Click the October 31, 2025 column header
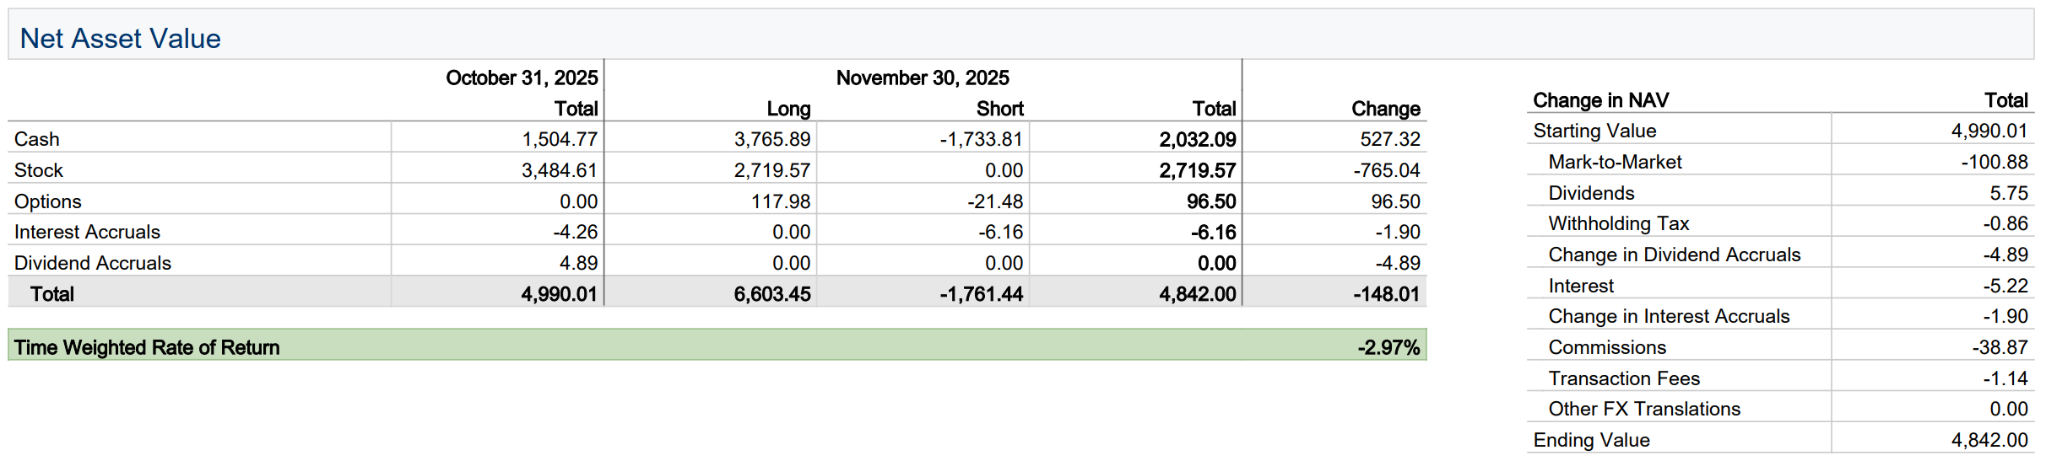Screen dimensions: 2046x461 tap(522, 78)
